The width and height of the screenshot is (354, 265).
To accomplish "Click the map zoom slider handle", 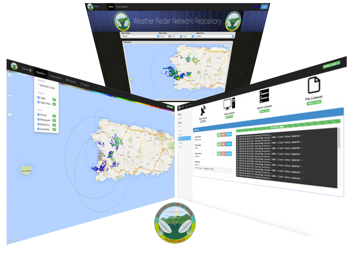I will coord(10,96).
